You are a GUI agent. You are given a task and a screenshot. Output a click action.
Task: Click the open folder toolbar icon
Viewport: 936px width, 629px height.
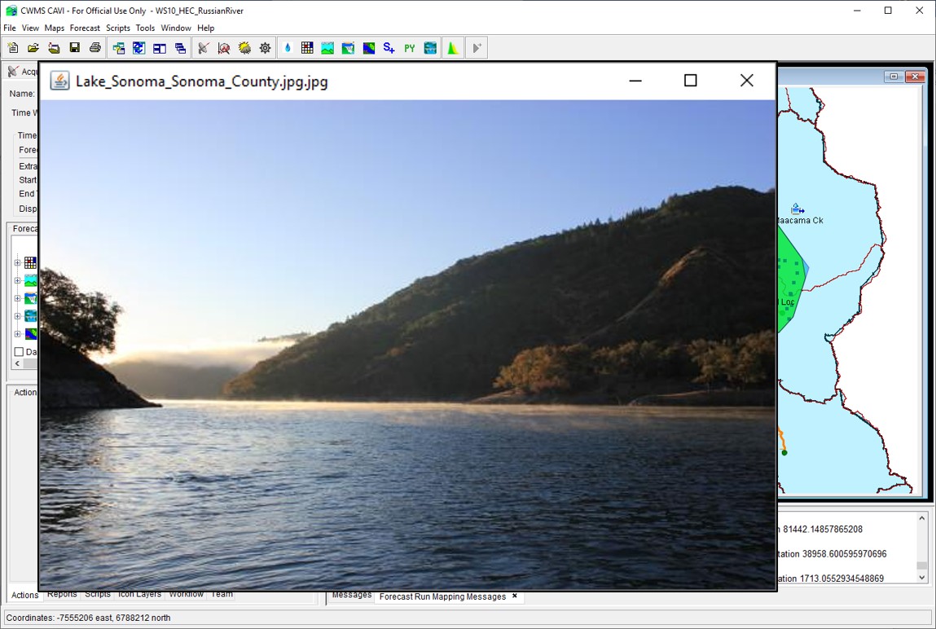[33, 48]
